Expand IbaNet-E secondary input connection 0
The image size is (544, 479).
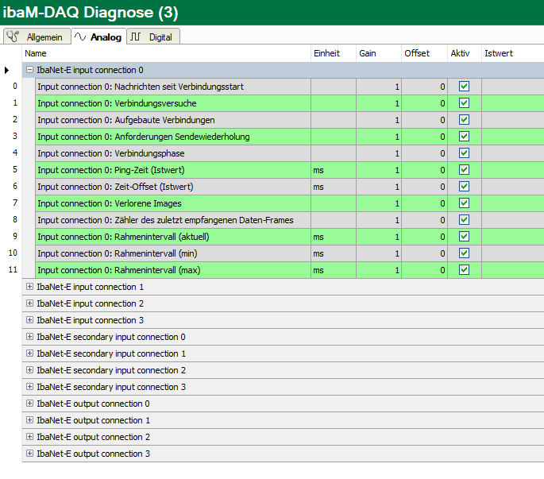30,337
